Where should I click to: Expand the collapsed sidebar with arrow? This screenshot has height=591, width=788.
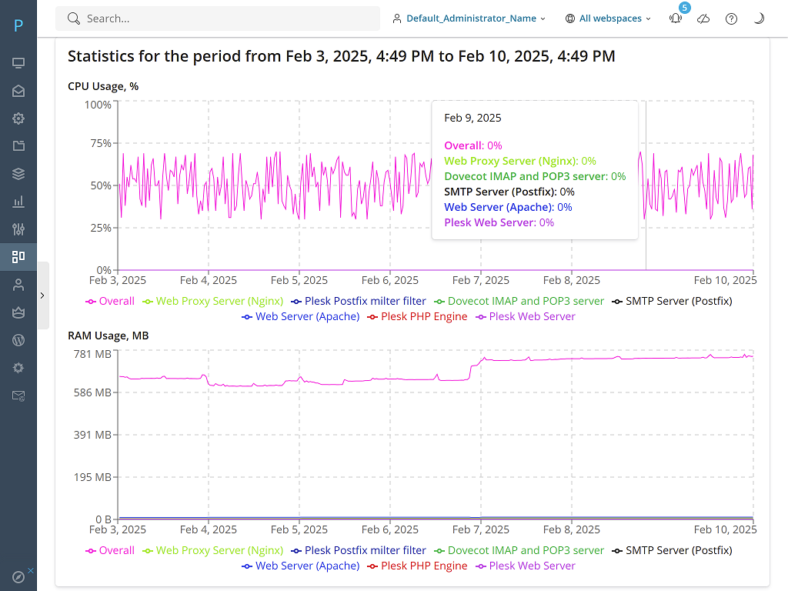42,295
